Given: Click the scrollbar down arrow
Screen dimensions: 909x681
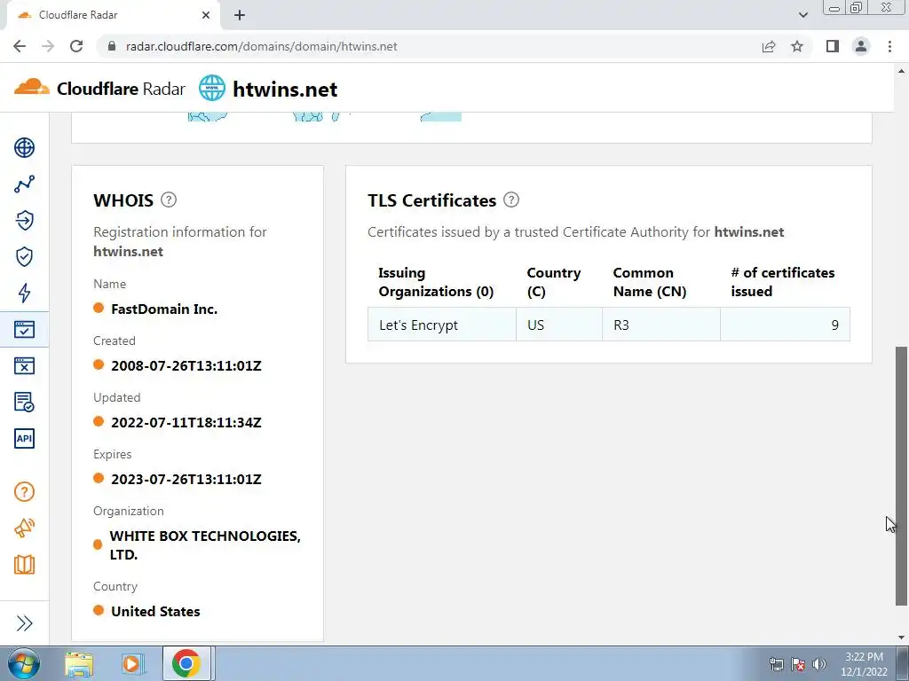Looking at the screenshot, I should pos(902,638).
